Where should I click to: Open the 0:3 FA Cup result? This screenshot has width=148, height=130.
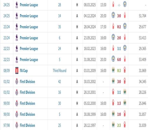pyautogui.click(x=119, y=71)
